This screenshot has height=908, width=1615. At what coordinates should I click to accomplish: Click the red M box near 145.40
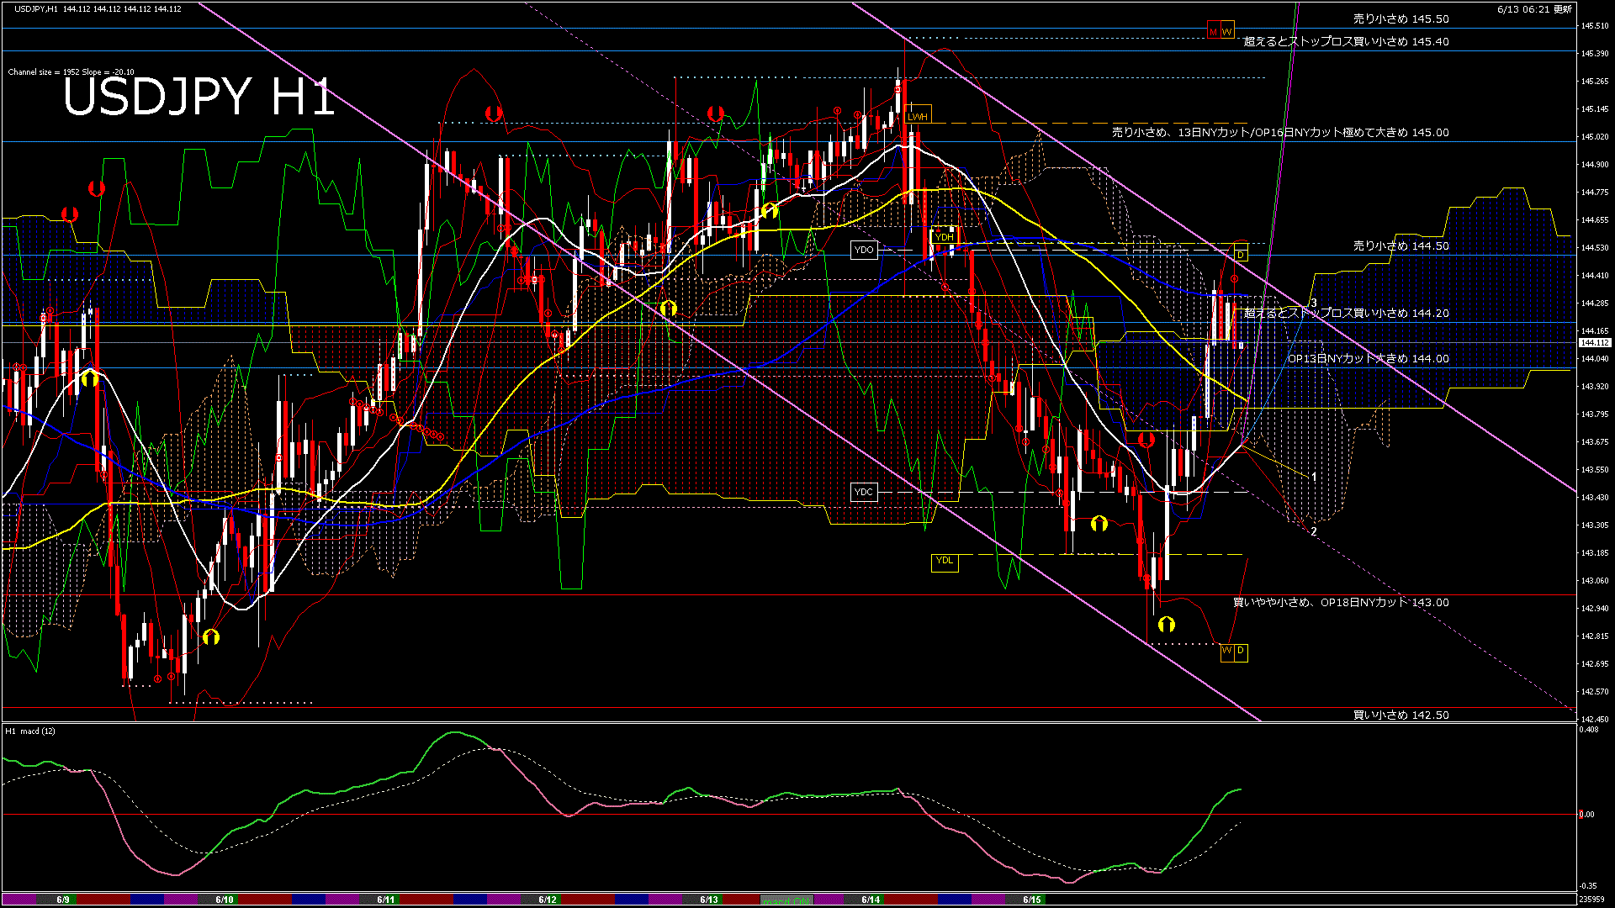(x=1214, y=31)
